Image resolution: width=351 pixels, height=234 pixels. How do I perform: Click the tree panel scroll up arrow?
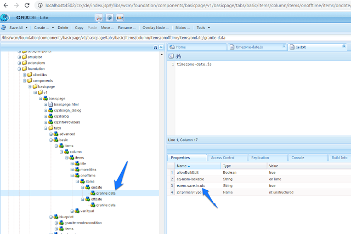click(162, 55)
